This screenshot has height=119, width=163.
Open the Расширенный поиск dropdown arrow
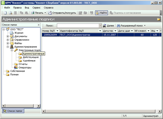145,26
